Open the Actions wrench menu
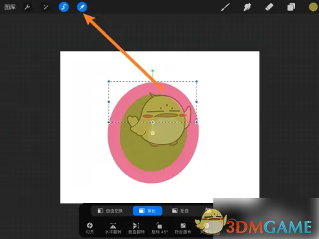 [x=27, y=7]
